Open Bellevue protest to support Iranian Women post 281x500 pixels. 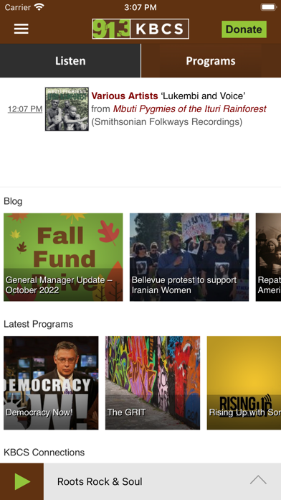pyautogui.click(x=189, y=257)
